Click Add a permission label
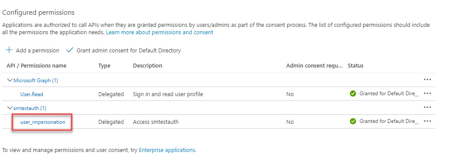This screenshot has width=453, height=158. pyautogui.click(x=38, y=51)
